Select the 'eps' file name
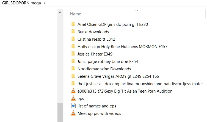The image size is (207, 122). pyautogui.click(x=81, y=99)
